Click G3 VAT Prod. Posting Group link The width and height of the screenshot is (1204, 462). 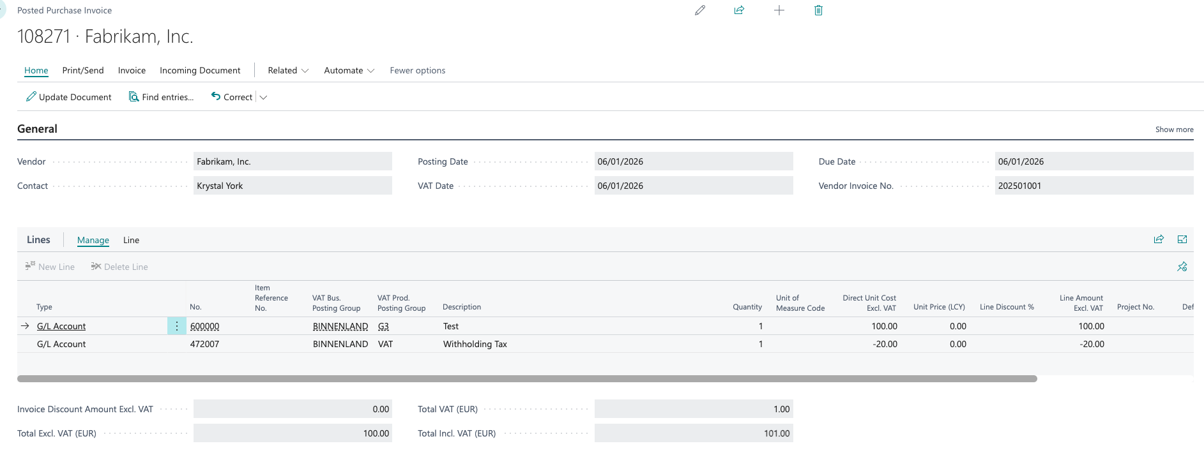coord(383,326)
